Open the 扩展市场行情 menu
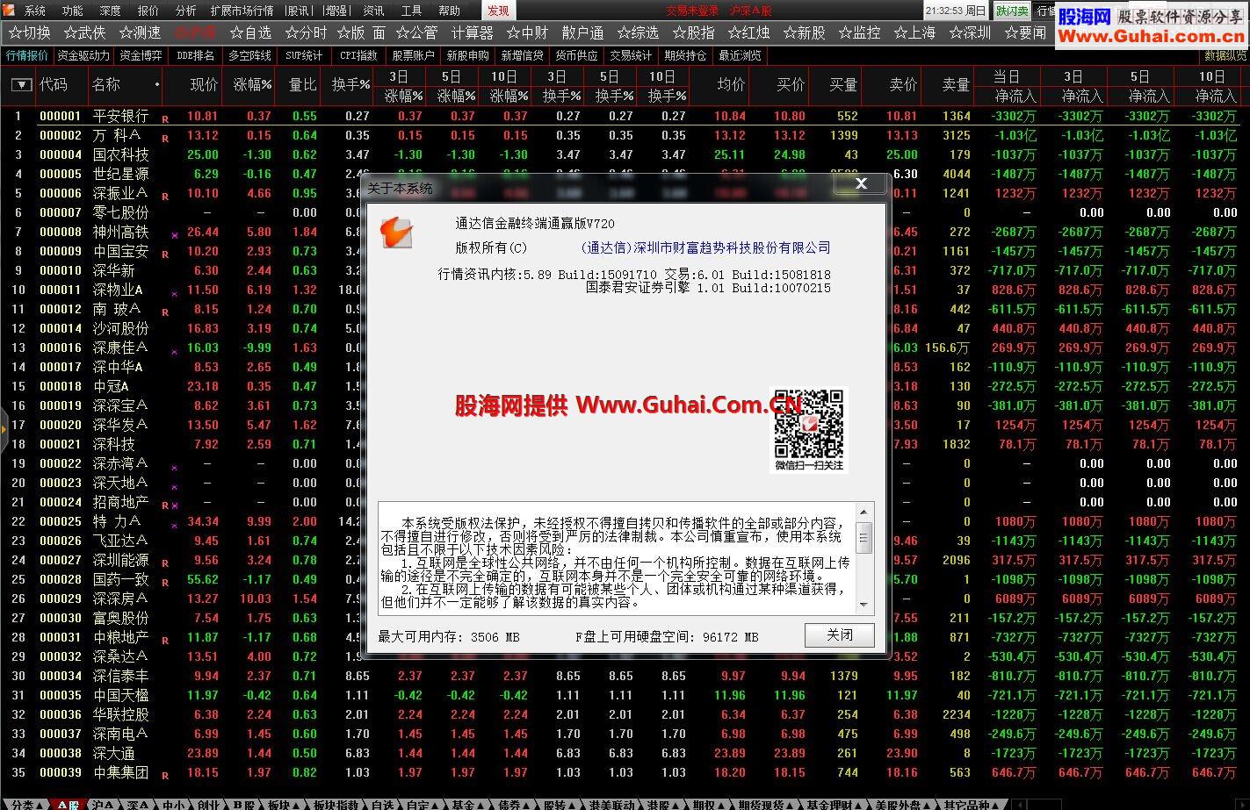Viewport: 1250px width, 810px height. click(242, 11)
